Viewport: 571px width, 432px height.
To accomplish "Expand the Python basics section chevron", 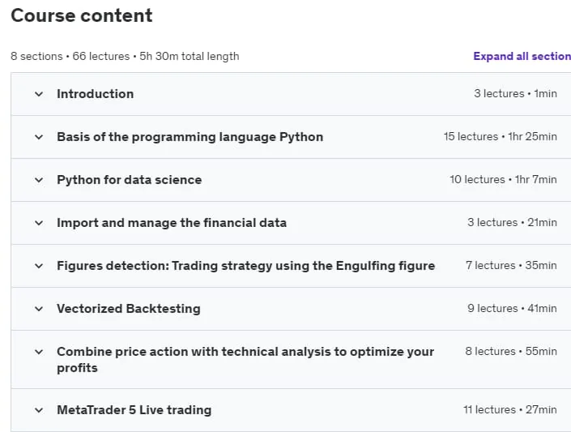I will 39,137.
